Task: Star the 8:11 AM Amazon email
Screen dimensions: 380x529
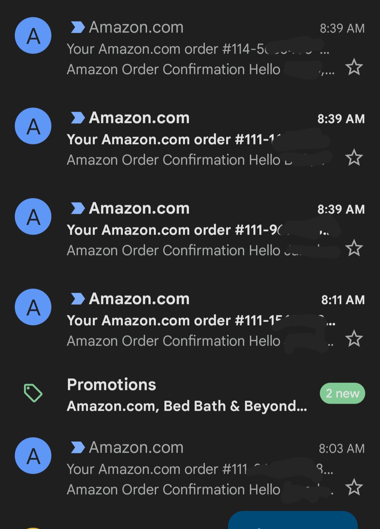Action: [354, 338]
